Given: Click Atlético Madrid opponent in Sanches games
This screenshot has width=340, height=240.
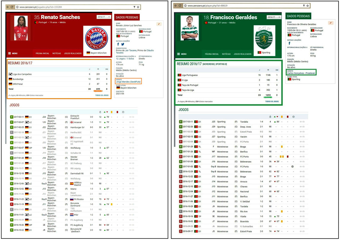Looking at the screenshot, I should 77,184.
